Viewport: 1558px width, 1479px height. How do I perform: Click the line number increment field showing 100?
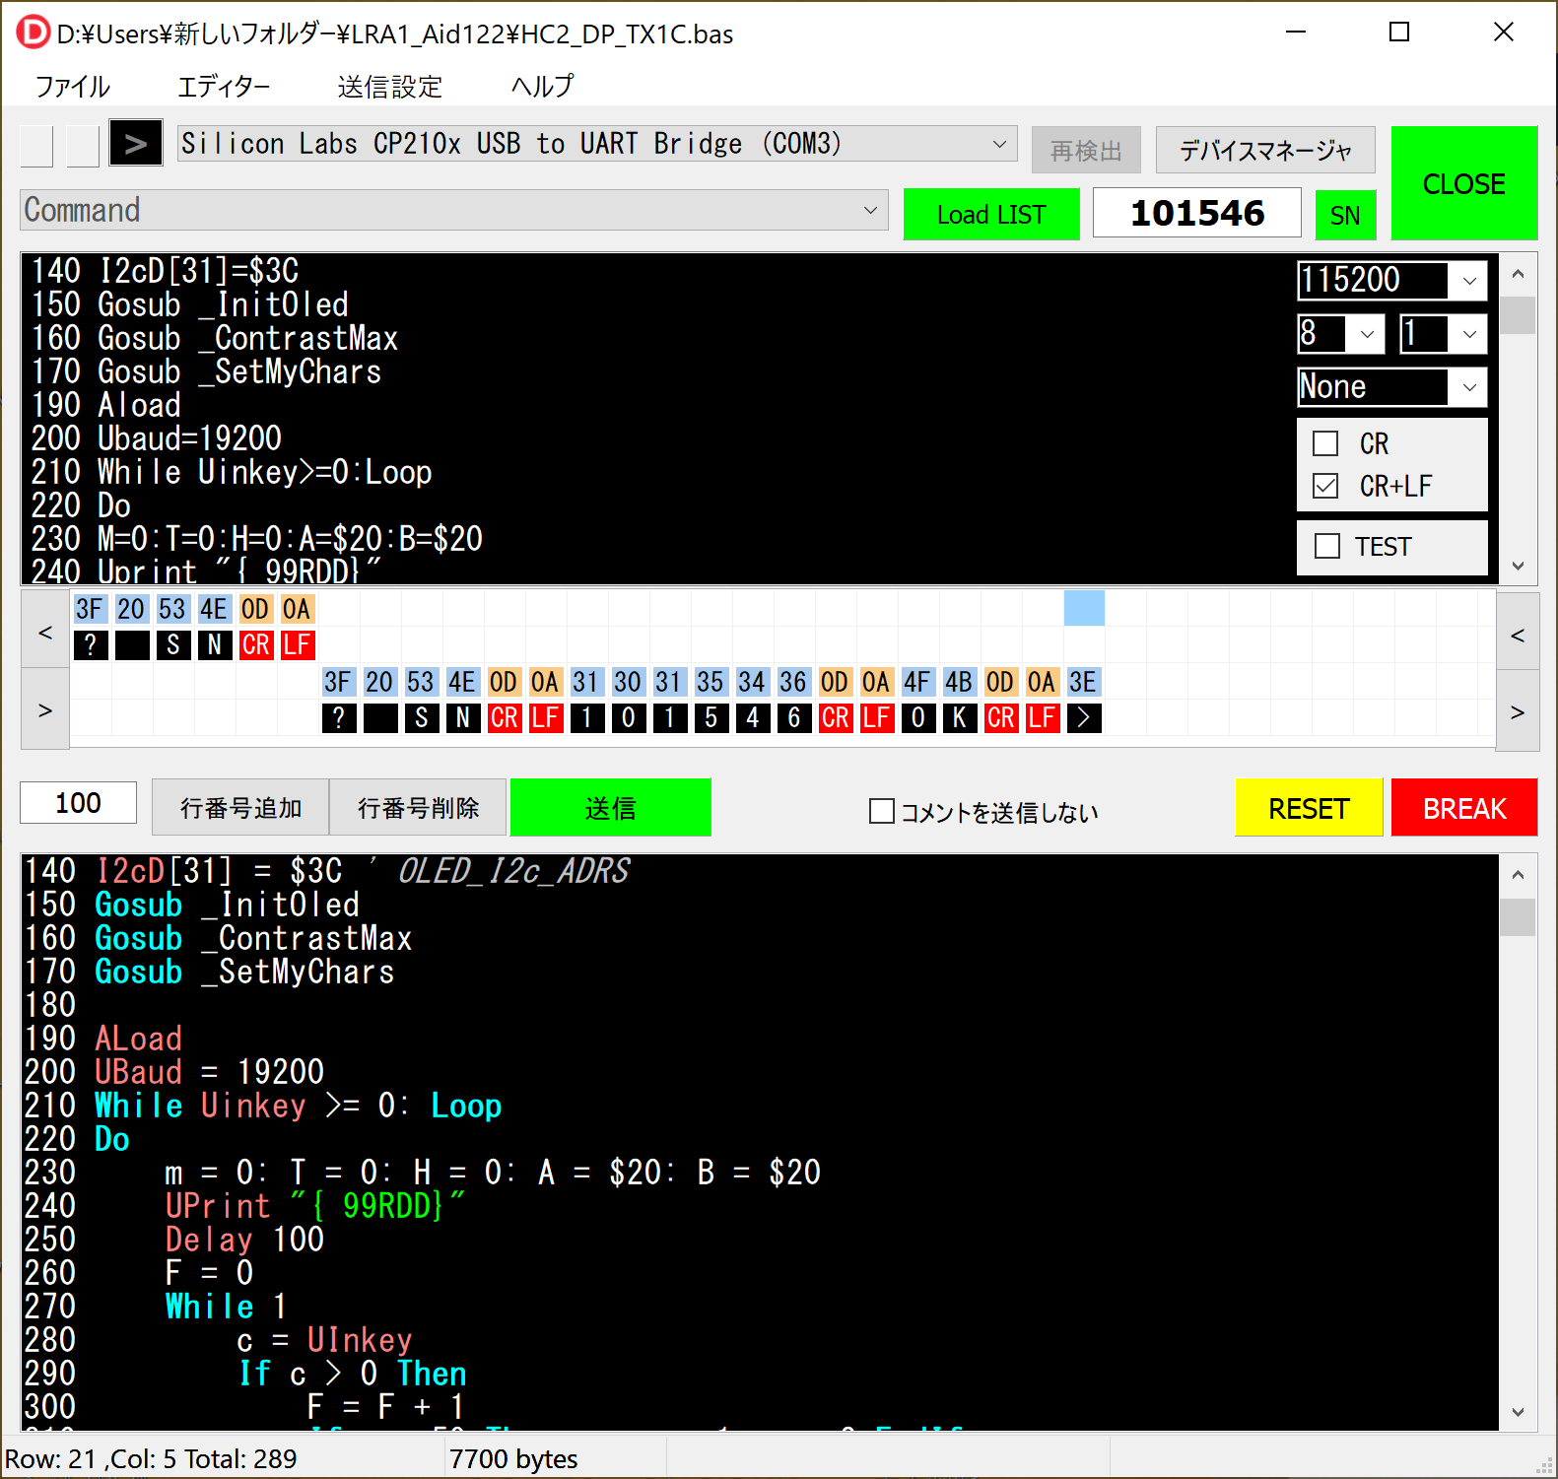click(x=79, y=803)
